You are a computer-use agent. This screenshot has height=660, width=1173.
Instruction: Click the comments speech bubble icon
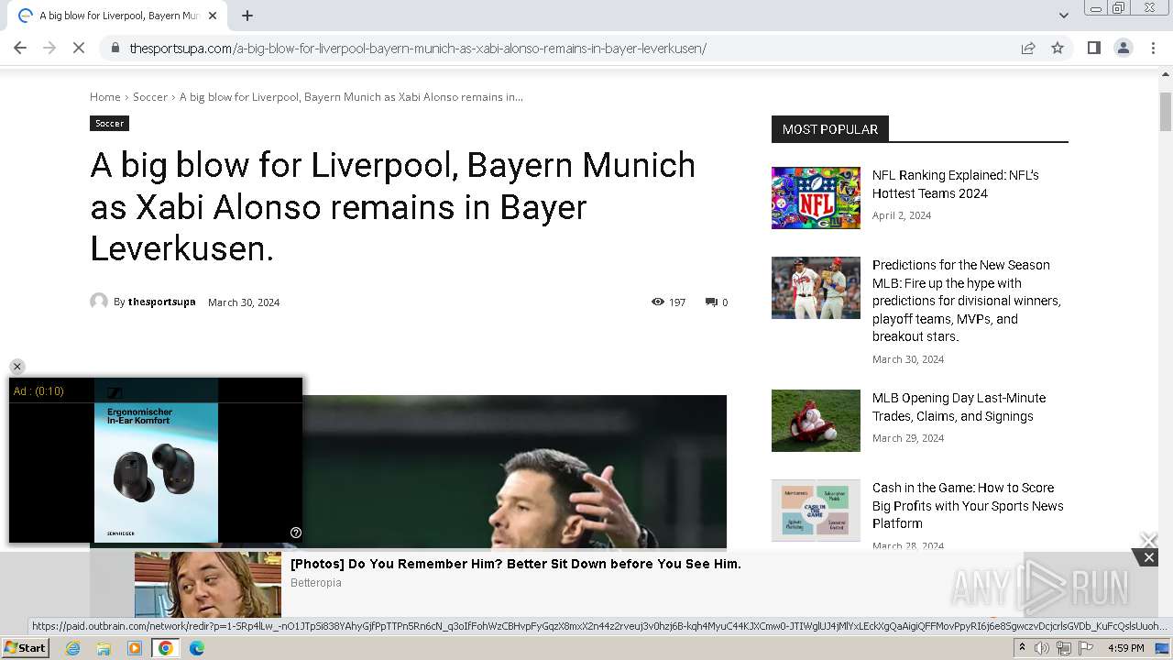711,302
